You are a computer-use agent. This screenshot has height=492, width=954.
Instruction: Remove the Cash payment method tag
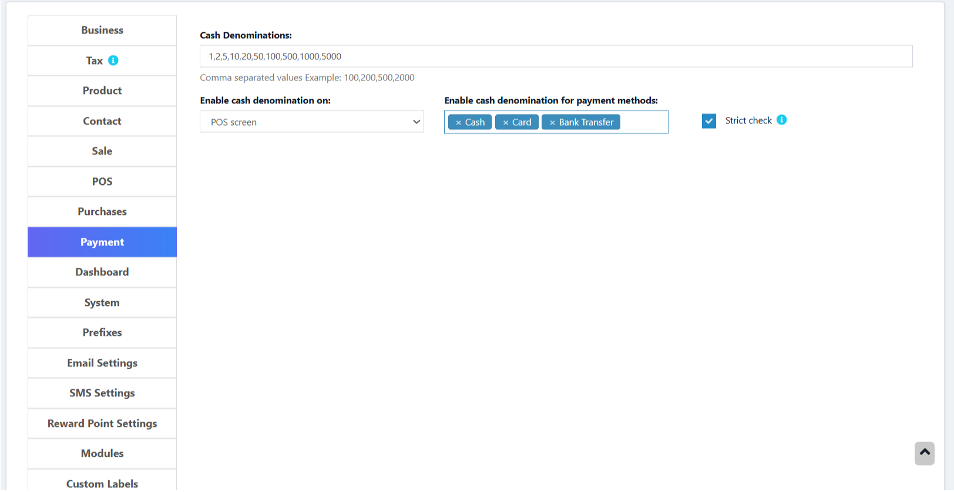(459, 123)
